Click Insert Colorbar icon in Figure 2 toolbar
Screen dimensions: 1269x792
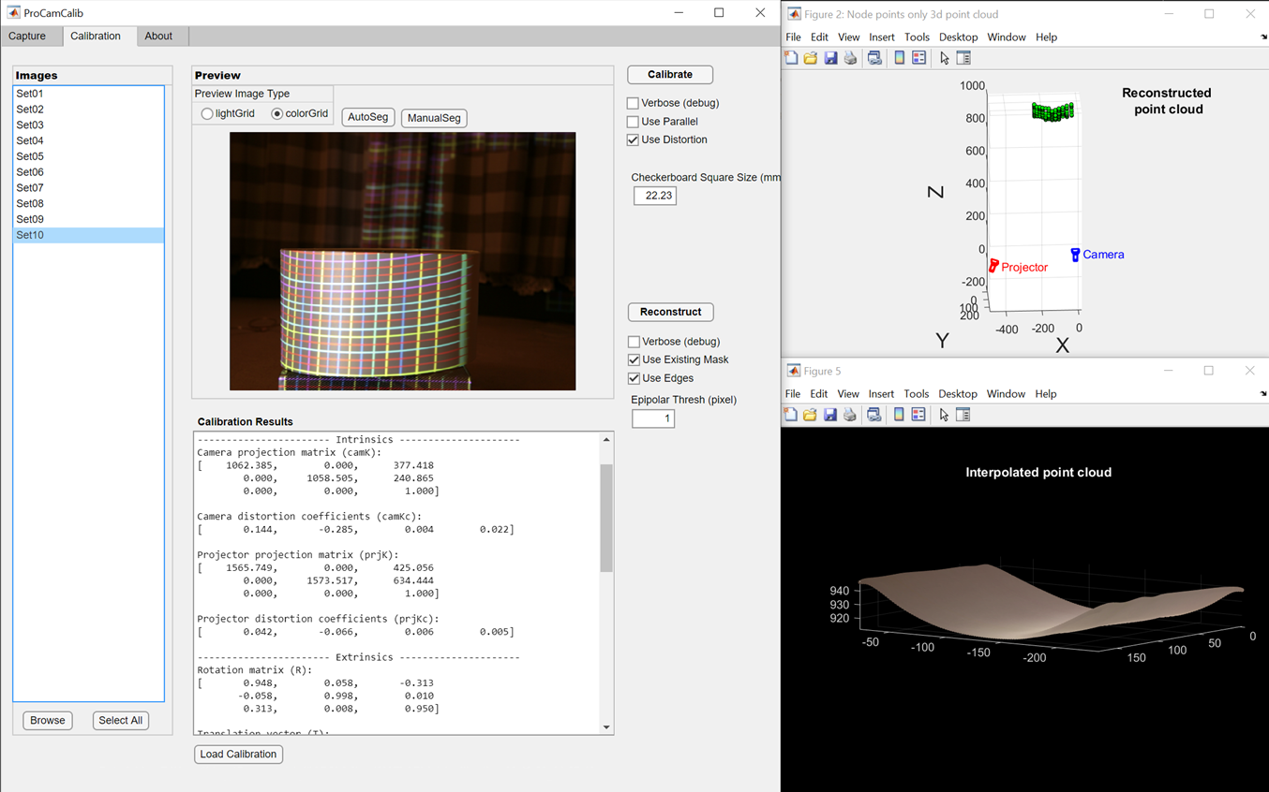pyautogui.click(x=899, y=58)
